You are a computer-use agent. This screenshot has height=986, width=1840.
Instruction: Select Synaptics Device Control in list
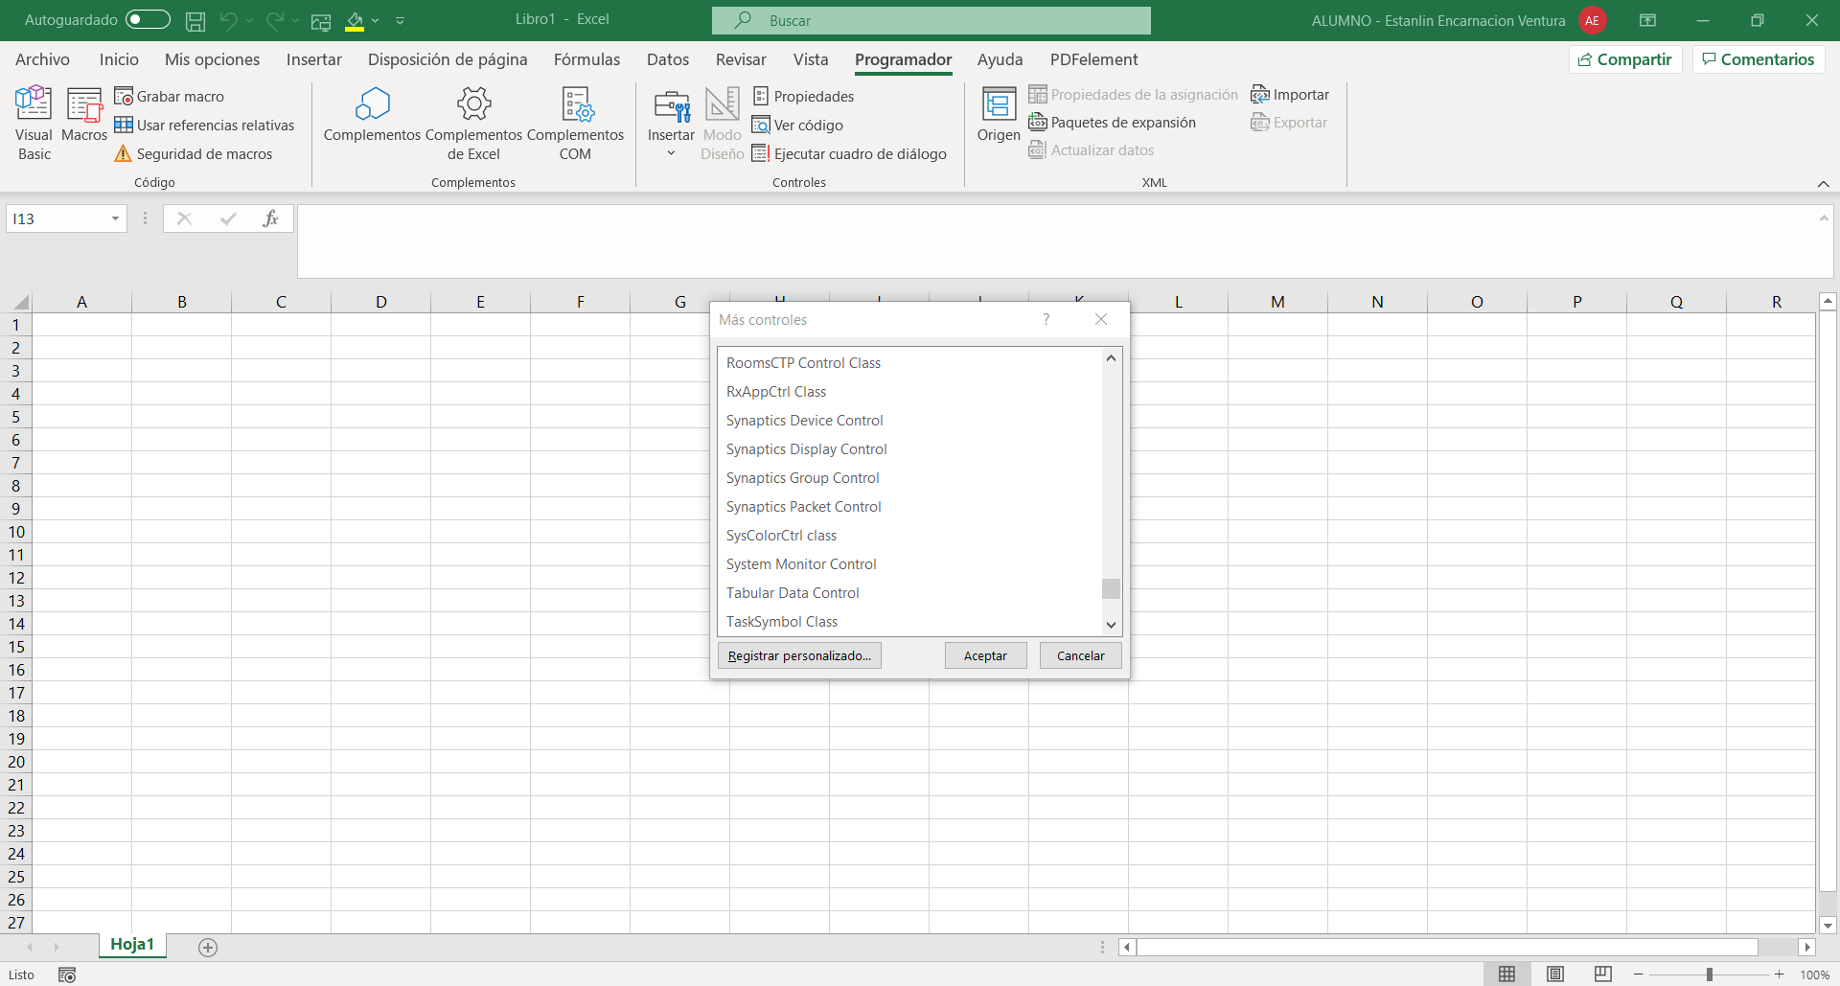pos(909,420)
